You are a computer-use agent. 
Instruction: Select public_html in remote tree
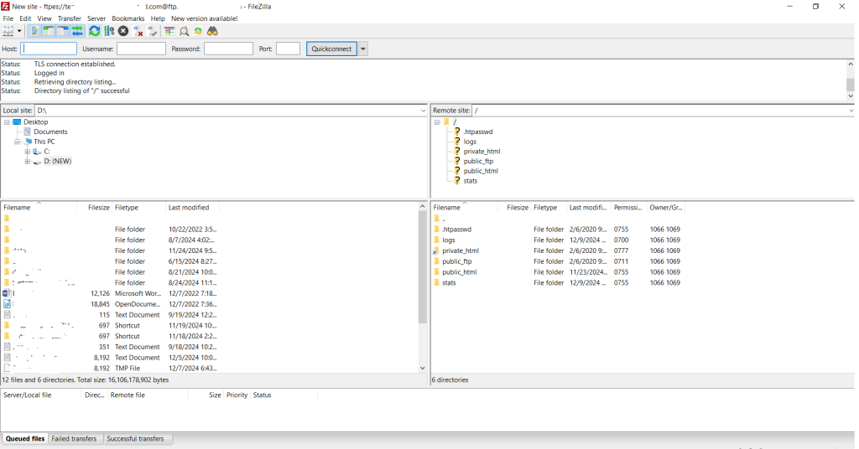pyautogui.click(x=481, y=171)
